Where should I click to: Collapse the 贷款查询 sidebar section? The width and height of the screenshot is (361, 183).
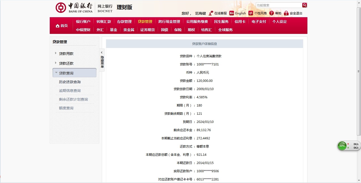coord(56,73)
